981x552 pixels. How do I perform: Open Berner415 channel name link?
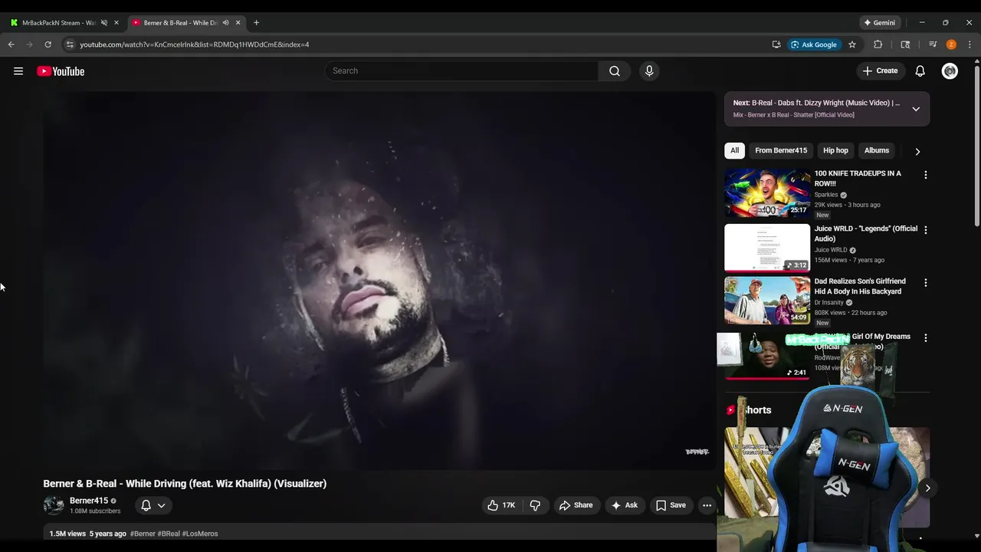pos(89,501)
